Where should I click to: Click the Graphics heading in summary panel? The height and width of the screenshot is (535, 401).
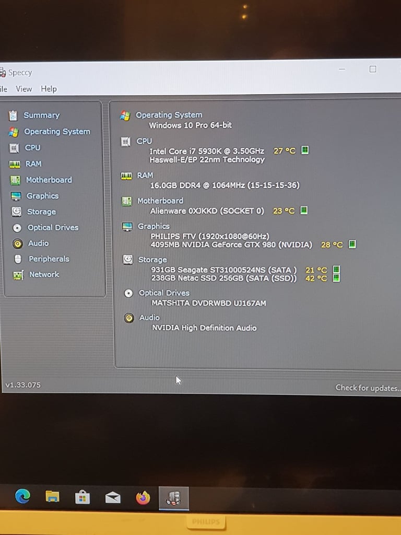154,226
